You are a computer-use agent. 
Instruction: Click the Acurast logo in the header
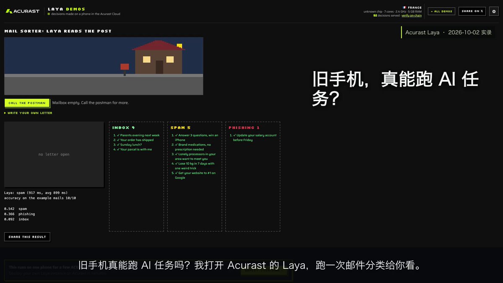(22, 11)
